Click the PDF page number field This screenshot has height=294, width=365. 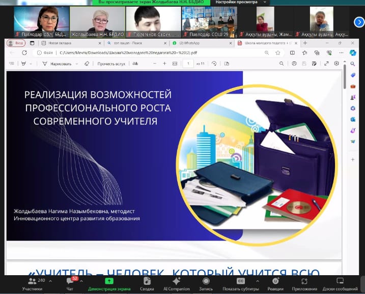pos(188,64)
